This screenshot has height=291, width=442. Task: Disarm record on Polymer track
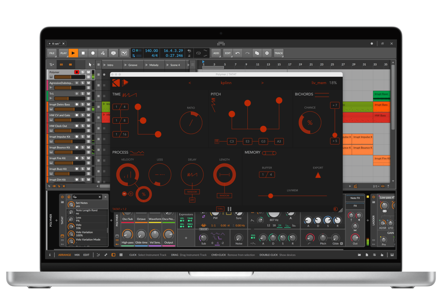77,72
